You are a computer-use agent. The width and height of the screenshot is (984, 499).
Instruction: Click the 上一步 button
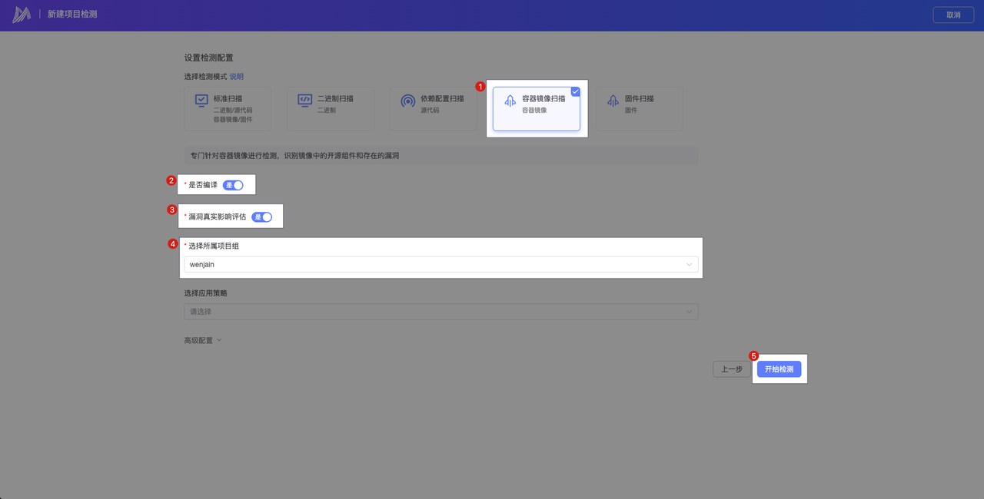[x=731, y=369]
